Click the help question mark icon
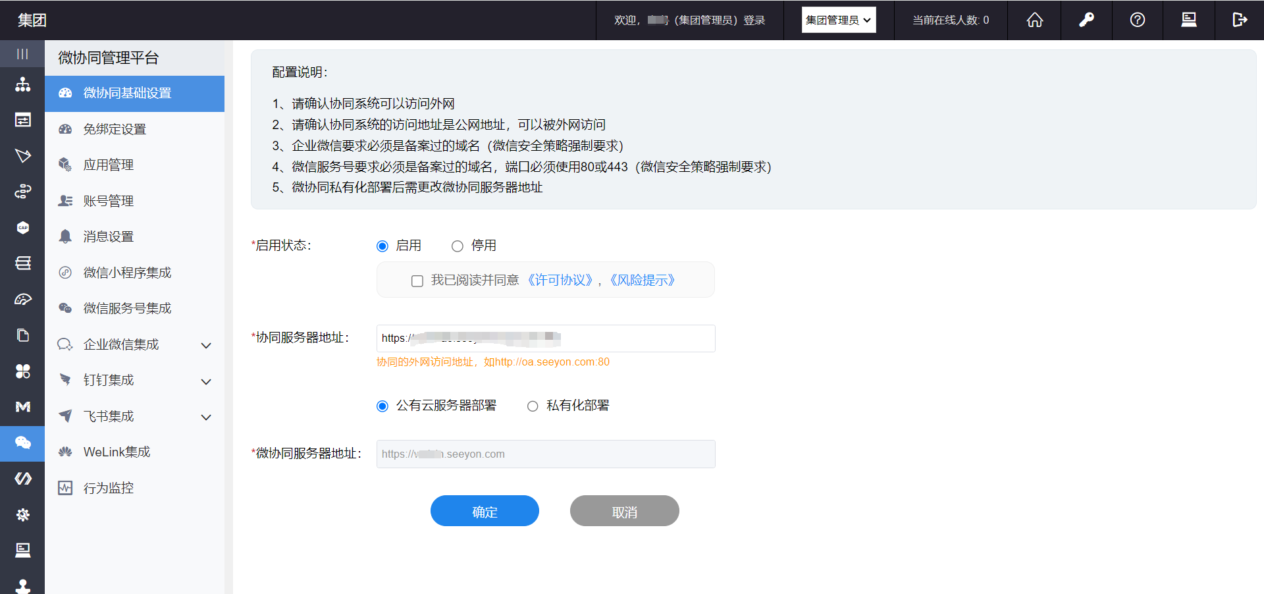Screen dimensions: 1264x594 point(1137,20)
